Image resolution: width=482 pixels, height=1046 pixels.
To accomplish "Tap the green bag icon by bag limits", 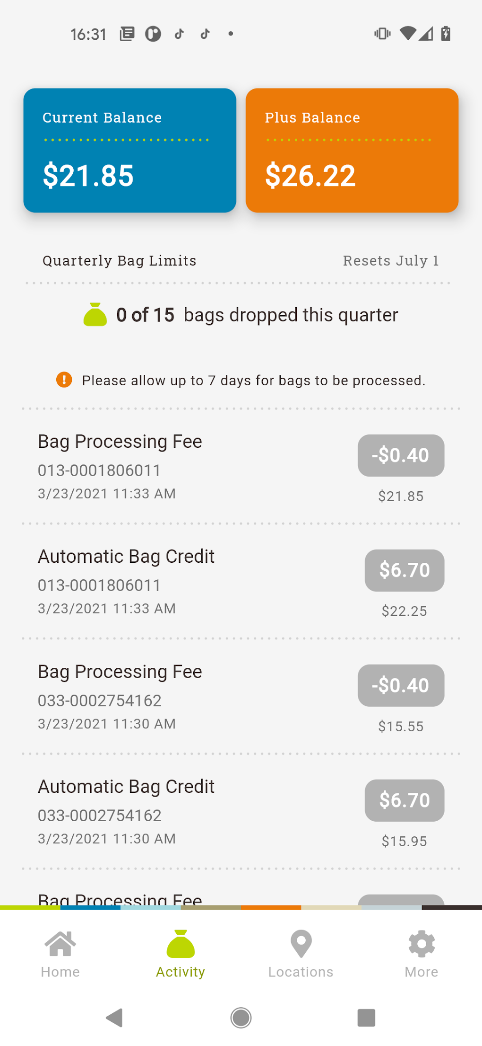I will point(95,315).
